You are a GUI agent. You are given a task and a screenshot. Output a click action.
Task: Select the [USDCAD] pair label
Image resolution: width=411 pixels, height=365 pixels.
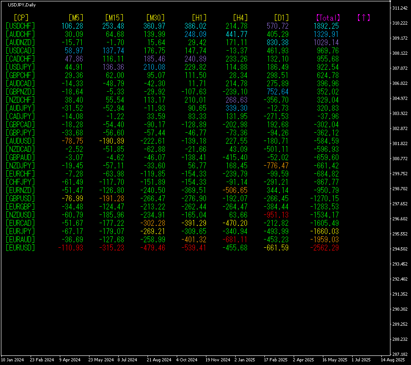click(x=20, y=51)
